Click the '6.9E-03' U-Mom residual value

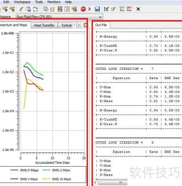pos(172,87)
